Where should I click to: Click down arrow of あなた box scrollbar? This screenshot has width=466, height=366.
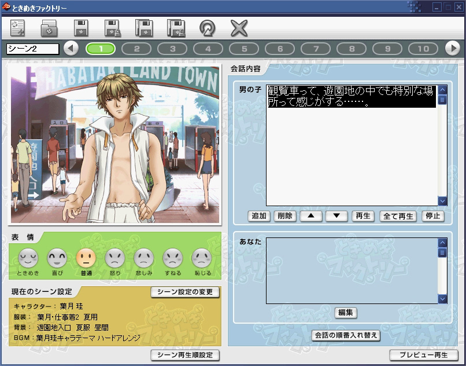(442, 299)
